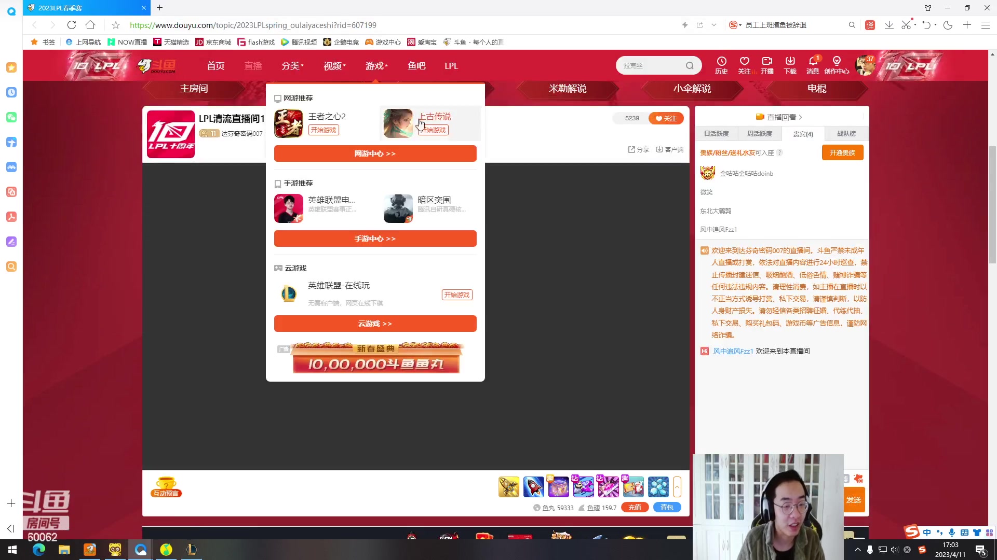This screenshot has width=997, height=560.
Task: Expand the gift bar chevron
Action: (677, 487)
